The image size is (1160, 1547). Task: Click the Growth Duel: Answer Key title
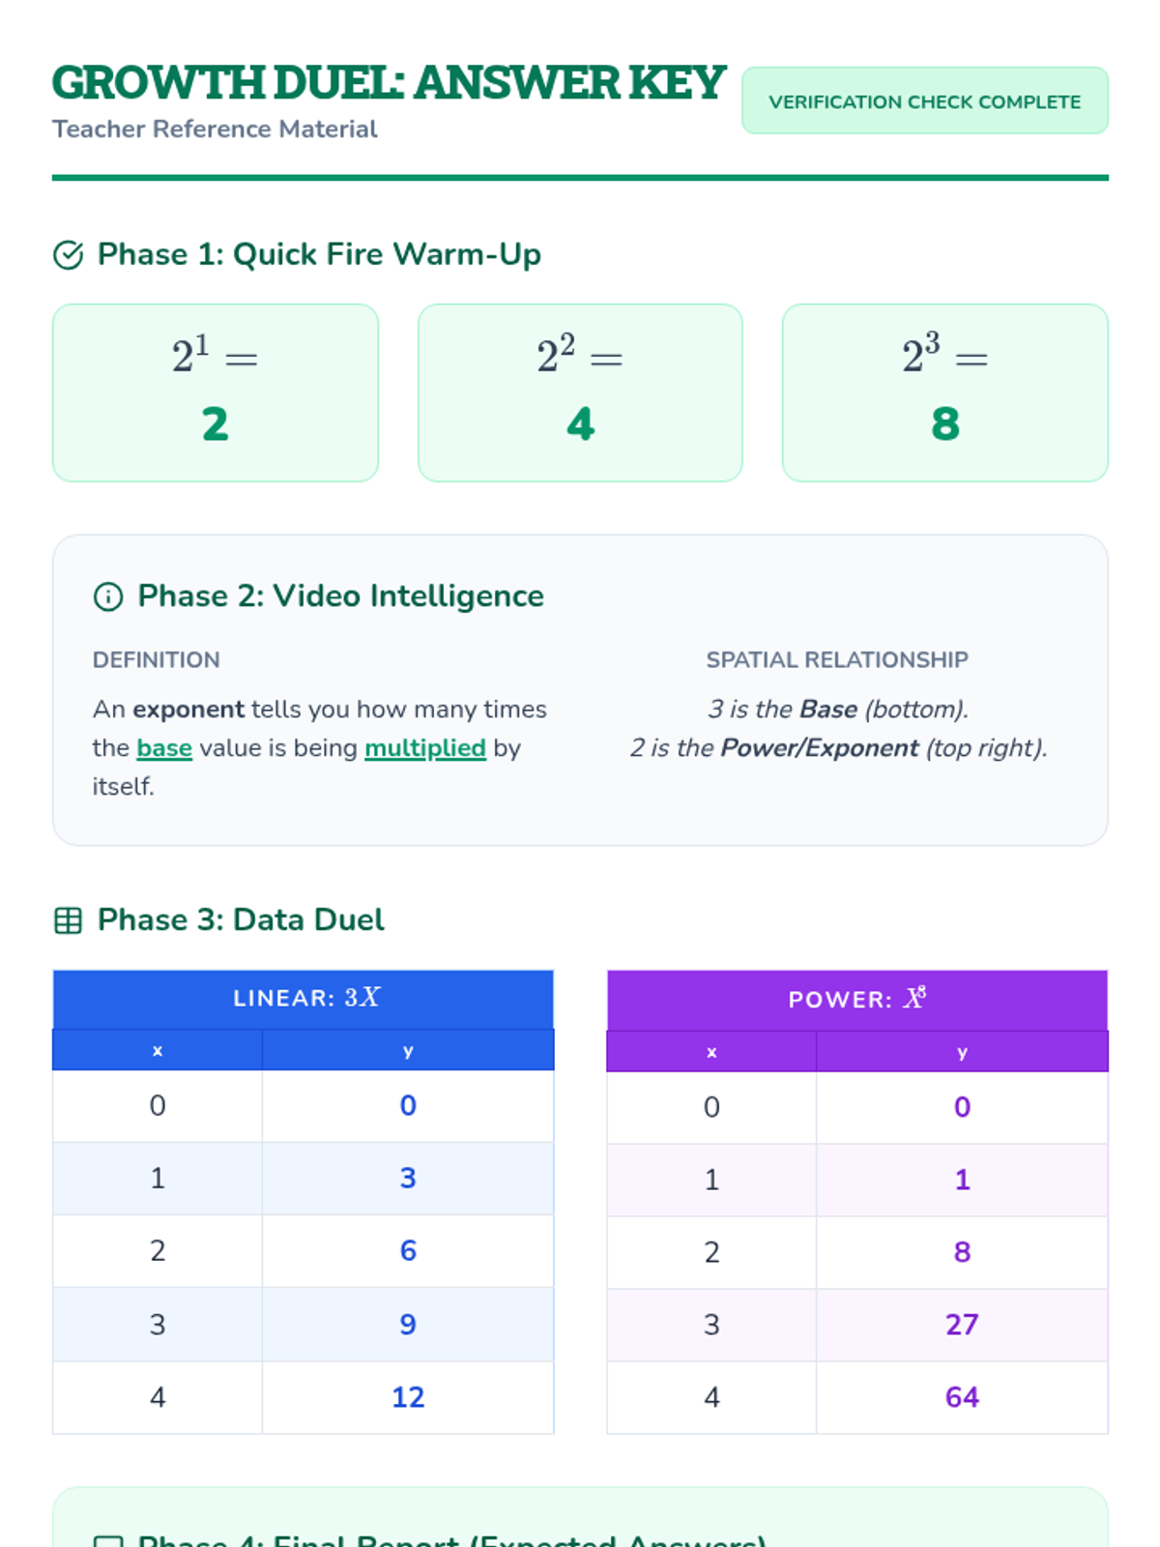tap(389, 83)
